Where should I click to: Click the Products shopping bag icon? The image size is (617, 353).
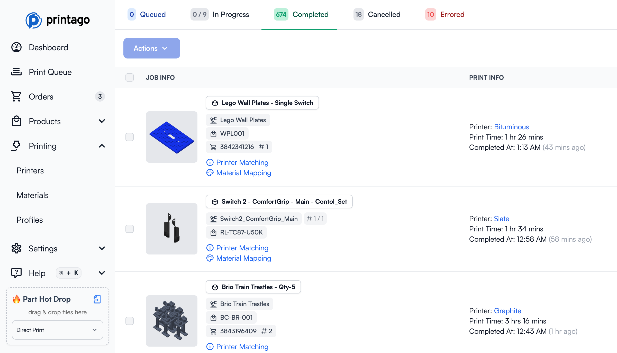click(16, 121)
